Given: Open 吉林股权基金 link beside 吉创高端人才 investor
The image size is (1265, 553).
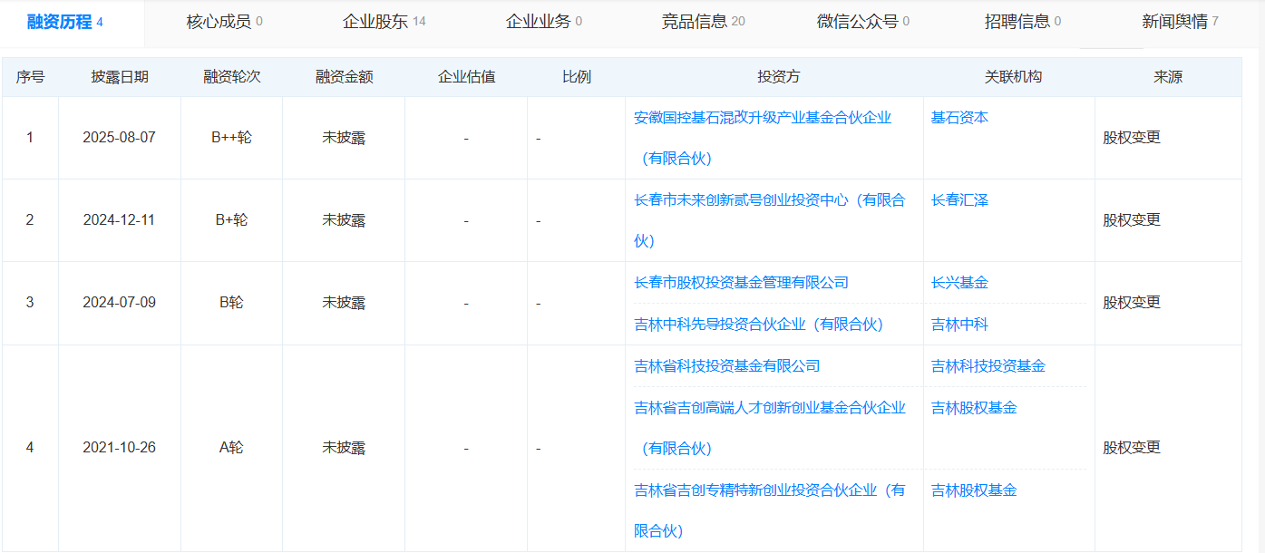Looking at the screenshot, I should (x=974, y=408).
